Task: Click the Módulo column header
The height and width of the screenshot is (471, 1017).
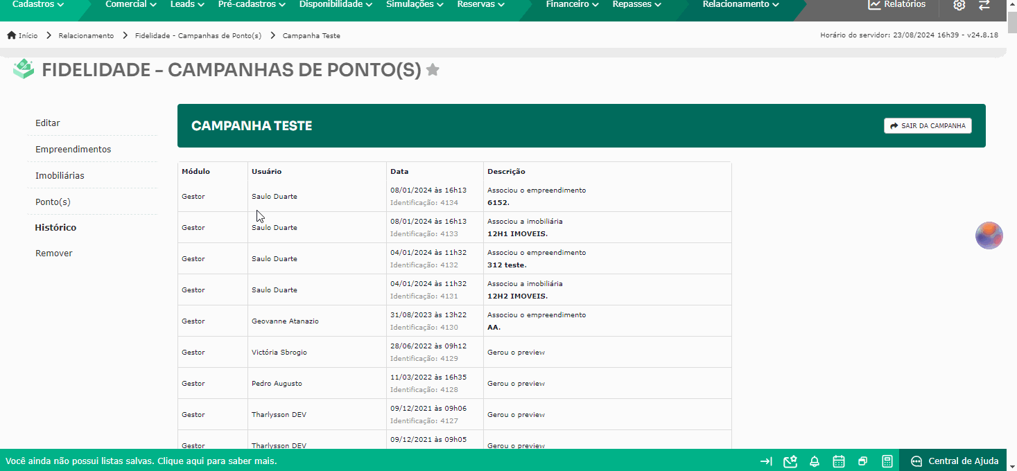Action: click(195, 172)
